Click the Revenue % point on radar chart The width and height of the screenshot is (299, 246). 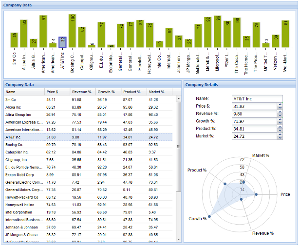tap(241, 199)
